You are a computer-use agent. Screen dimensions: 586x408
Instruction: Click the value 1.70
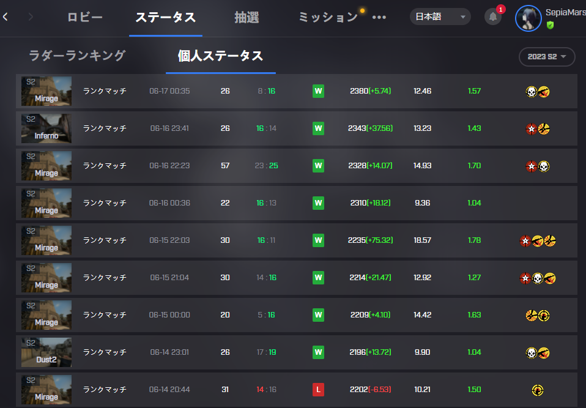pos(474,166)
